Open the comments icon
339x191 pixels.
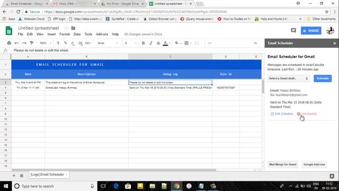tap(293, 31)
